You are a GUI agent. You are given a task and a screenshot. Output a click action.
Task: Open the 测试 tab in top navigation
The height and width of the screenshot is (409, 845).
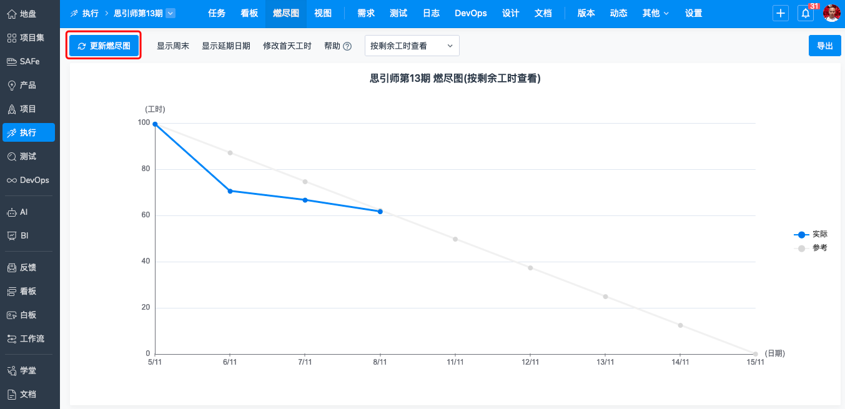coord(398,13)
